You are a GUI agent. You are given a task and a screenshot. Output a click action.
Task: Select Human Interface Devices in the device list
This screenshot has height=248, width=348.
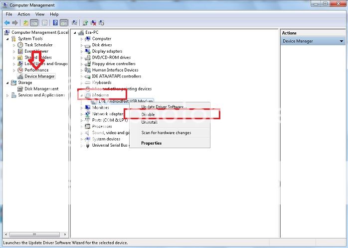coord(115,70)
